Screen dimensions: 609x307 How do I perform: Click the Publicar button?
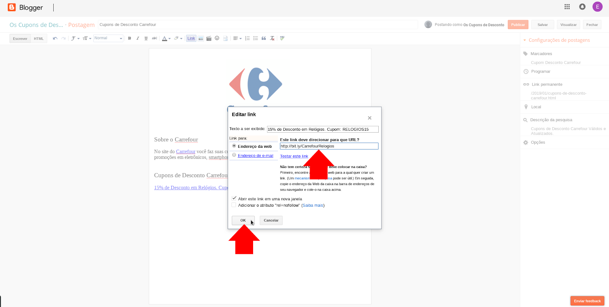click(518, 25)
